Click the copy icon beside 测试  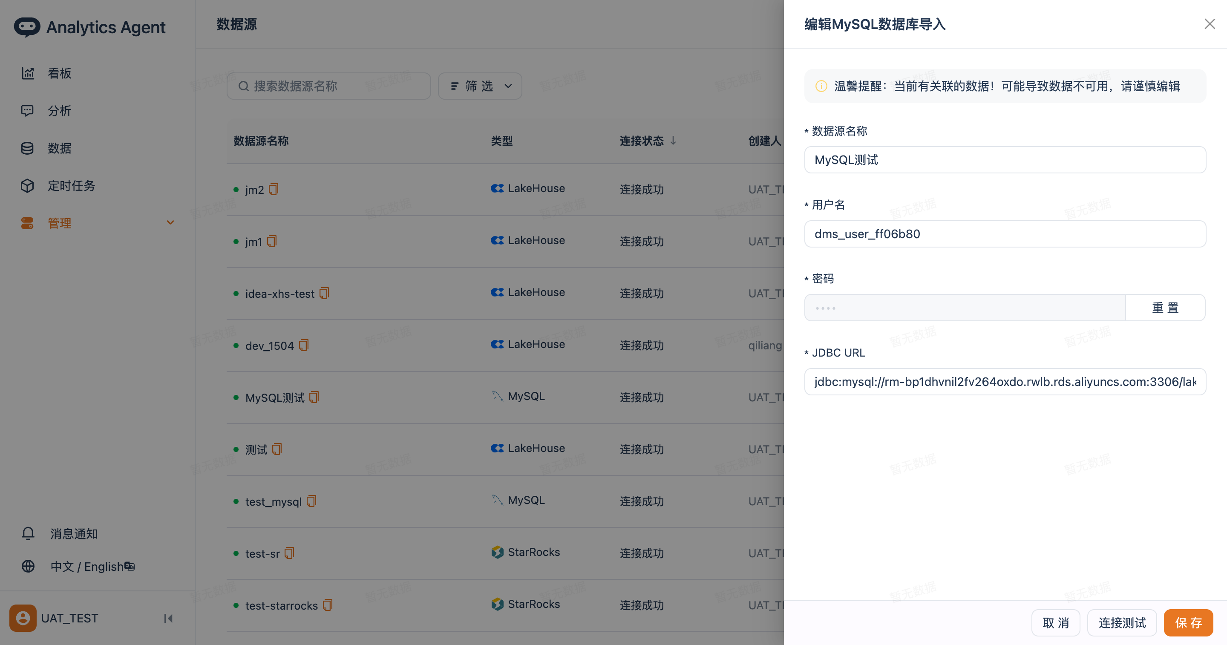[277, 449]
